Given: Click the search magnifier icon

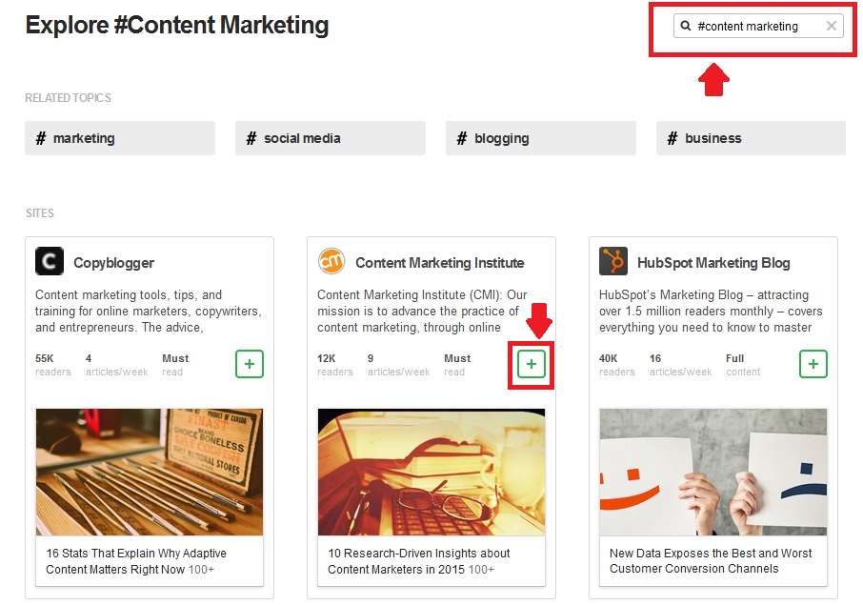Looking at the screenshot, I should click(x=685, y=26).
